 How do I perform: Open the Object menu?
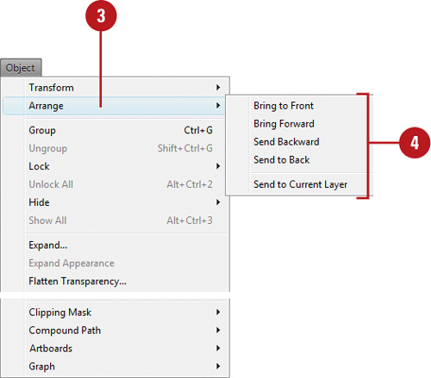21,68
